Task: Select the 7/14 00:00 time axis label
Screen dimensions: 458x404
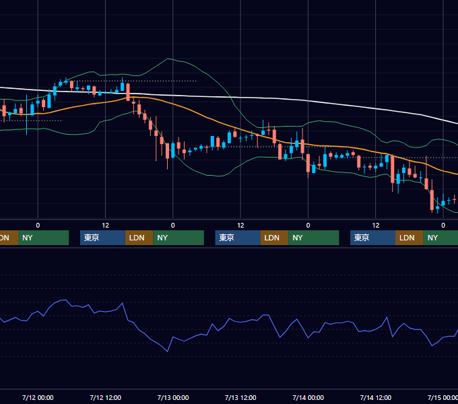Action: pos(308,397)
